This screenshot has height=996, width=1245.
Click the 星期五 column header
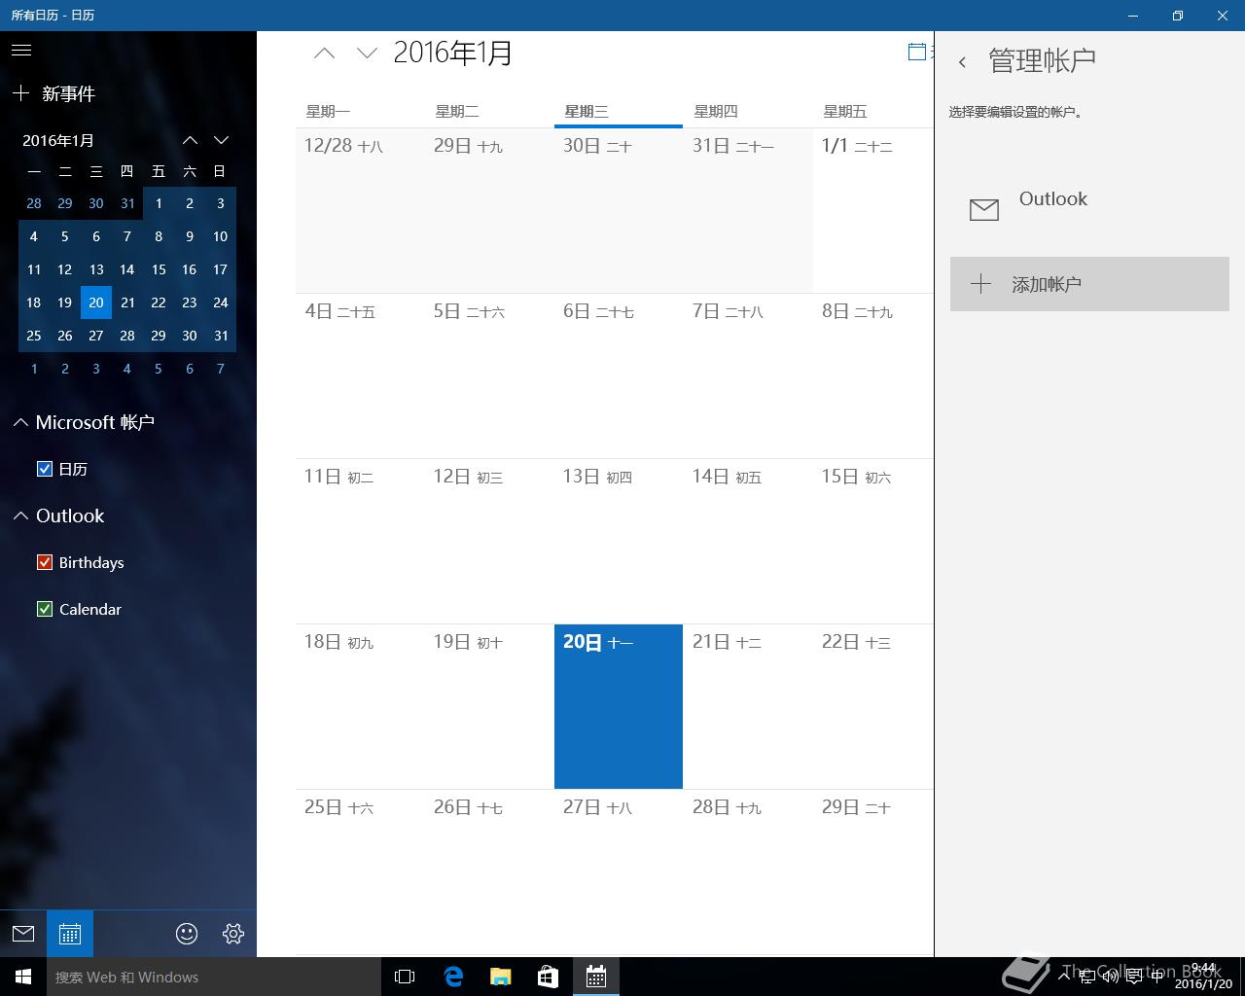(x=845, y=112)
